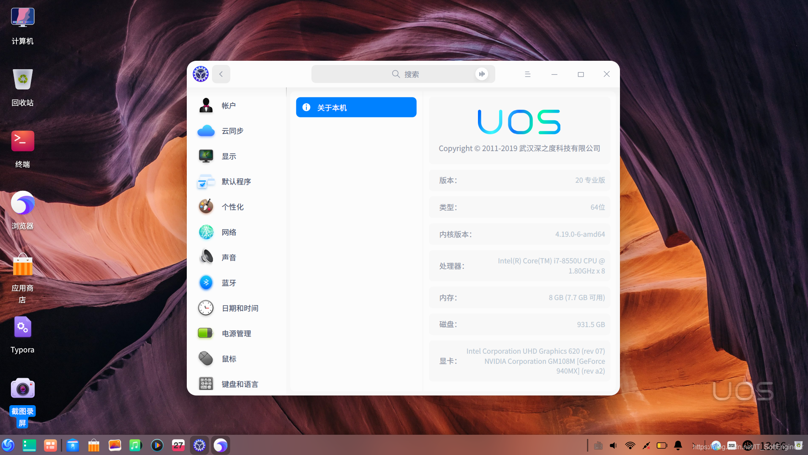808x455 pixels.
Task: Maximize the control center window
Action: (x=581, y=74)
